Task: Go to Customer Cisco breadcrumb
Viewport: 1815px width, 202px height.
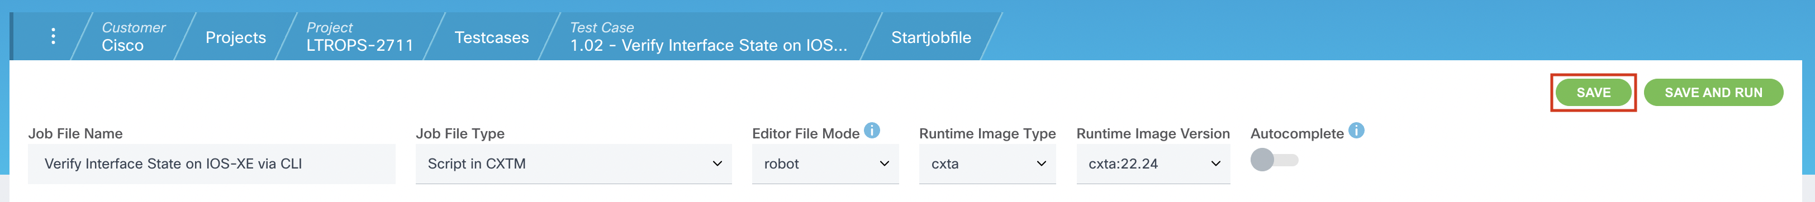Action: pyautogui.click(x=133, y=37)
